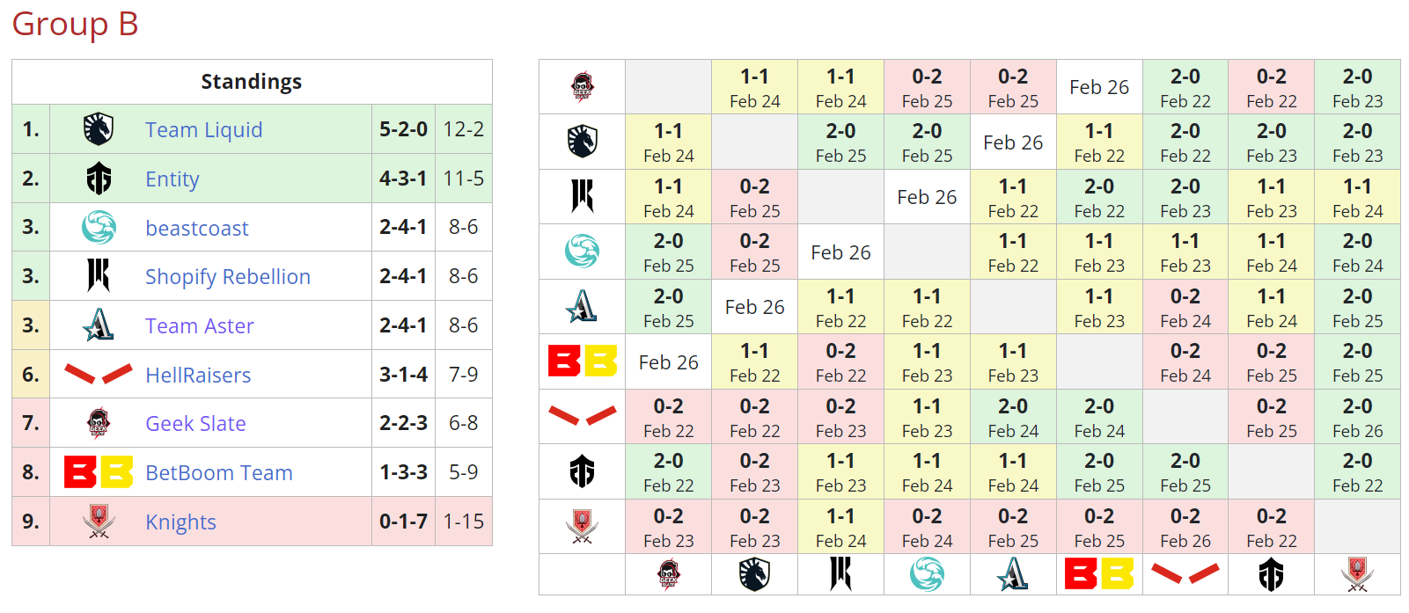Viewport: 1409px width, 613px height.
Task: Click Knights logo in crosstable bottom row
Action: 1357,574
